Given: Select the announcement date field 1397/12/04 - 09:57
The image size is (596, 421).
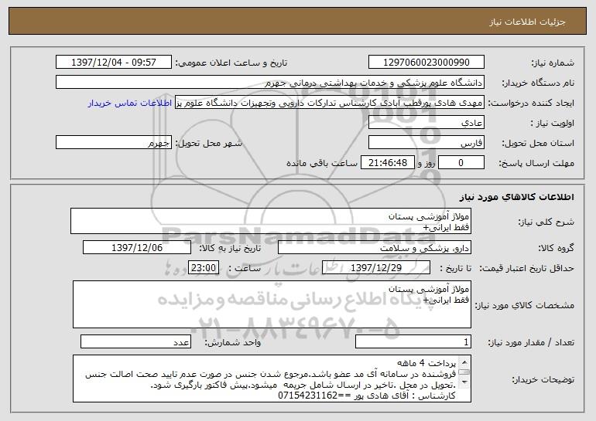Looking at the screenshot, I should pyautogui.click(x=114, y=62).
